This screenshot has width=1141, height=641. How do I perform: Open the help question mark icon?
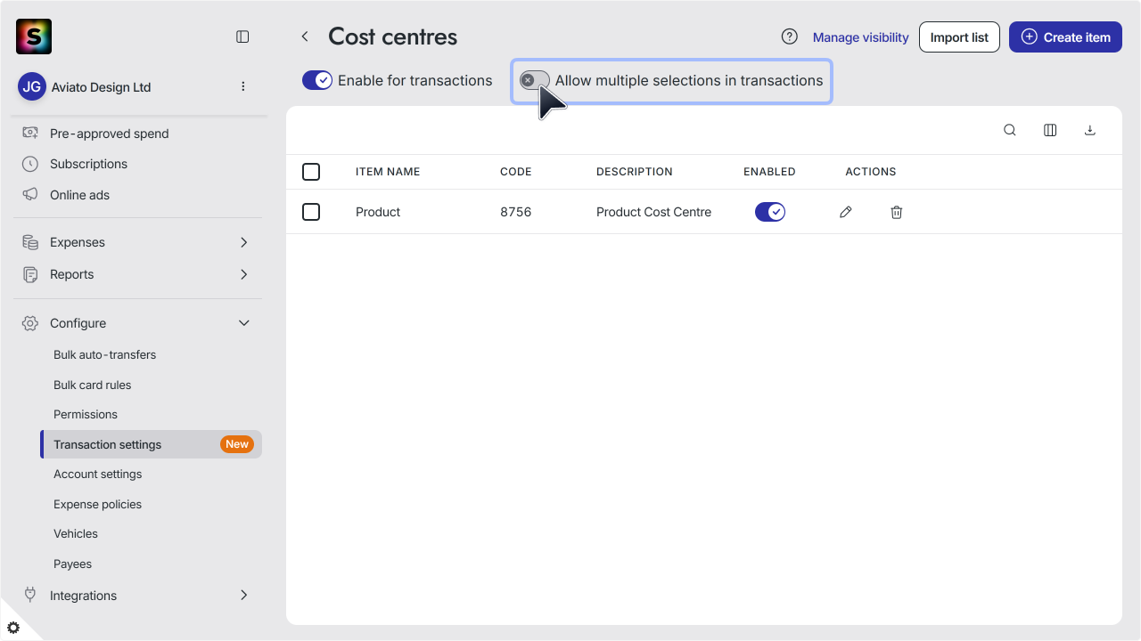[x=789, y=37]
